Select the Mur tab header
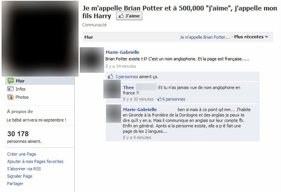The height and width of the screenshot is (192, 281). 89,37
